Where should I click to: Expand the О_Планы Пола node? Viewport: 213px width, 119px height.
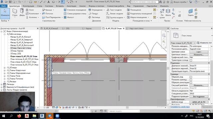5,76
